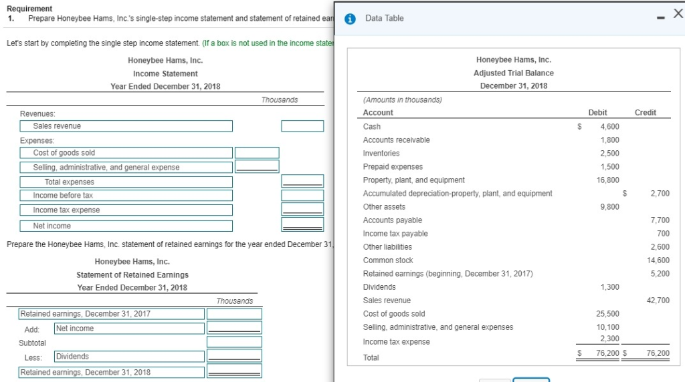Click Sales revenue credit value 42,700

point(658,301)
